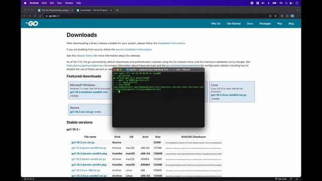Click the feedback icon in status bar
Image resolution: width=322 pixels, height=181 pixels.
[291, 179]
